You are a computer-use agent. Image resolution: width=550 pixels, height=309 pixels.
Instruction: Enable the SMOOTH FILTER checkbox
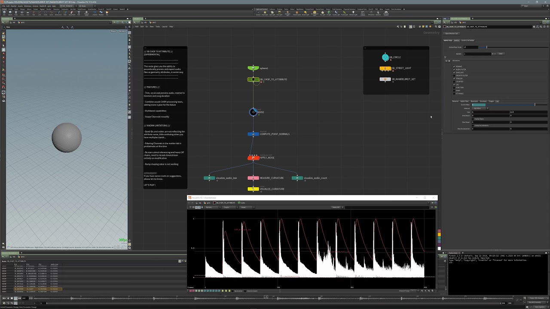454,76
